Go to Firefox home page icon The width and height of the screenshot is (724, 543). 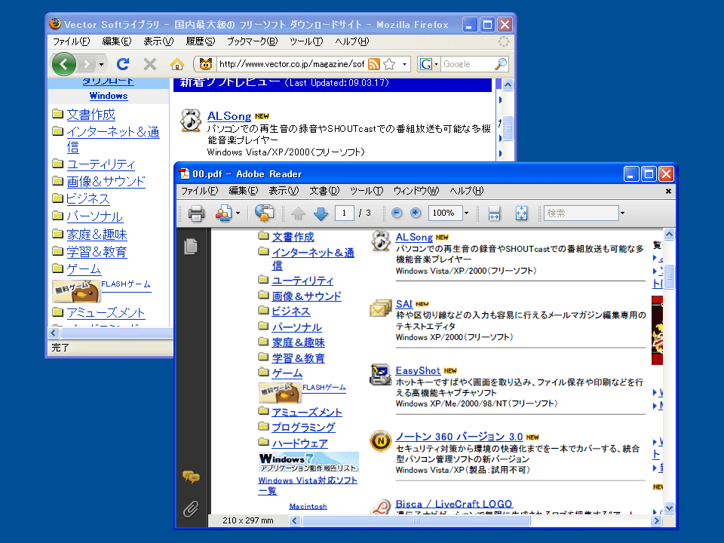(x=176, y=63)
